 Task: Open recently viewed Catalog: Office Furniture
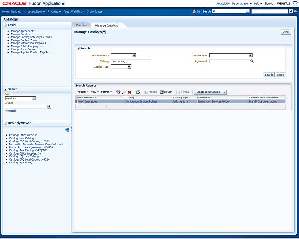[x=23, y=135]
